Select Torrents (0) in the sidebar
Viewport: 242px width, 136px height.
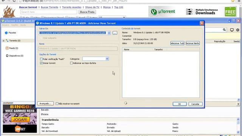[x=15, y=40]
